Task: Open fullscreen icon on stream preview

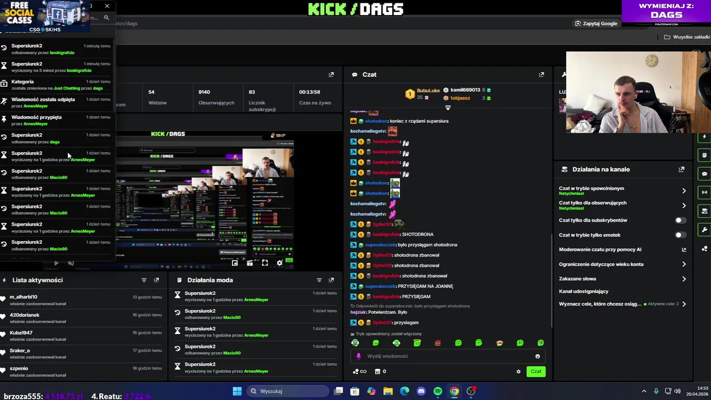Action: (265, 263)
